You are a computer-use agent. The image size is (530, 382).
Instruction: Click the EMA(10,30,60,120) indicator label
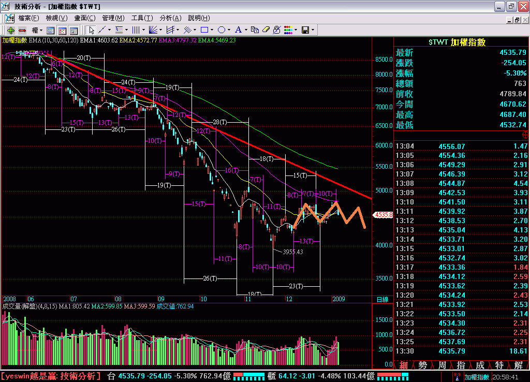point(54,40)
